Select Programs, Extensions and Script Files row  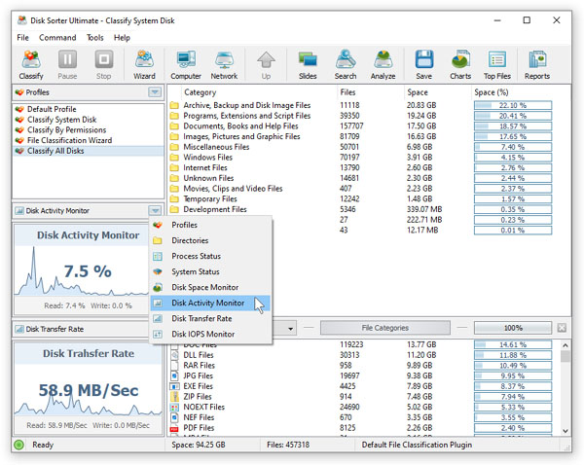coord(360,116)
